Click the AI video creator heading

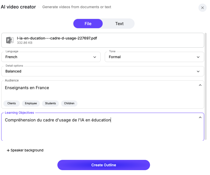[19, 7]
